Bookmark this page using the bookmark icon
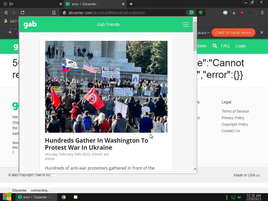 (x=54, y=13)
